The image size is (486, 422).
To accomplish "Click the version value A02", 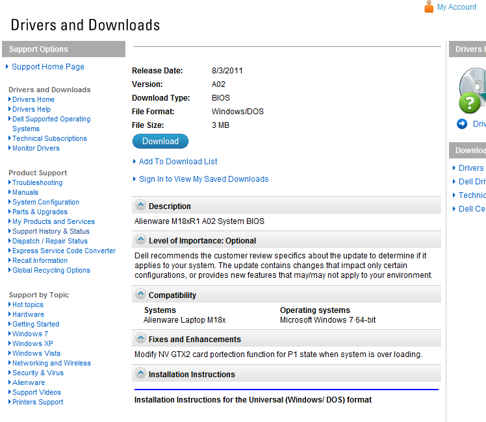I will 218,84.
